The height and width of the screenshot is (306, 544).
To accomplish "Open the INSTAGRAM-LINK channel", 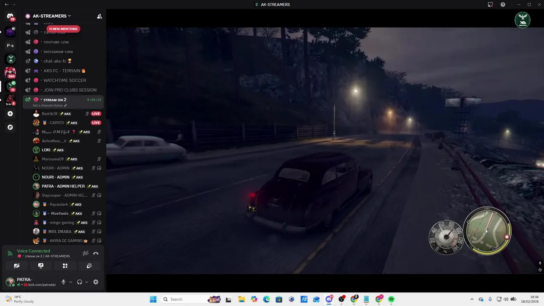I will tap(64, 51).
